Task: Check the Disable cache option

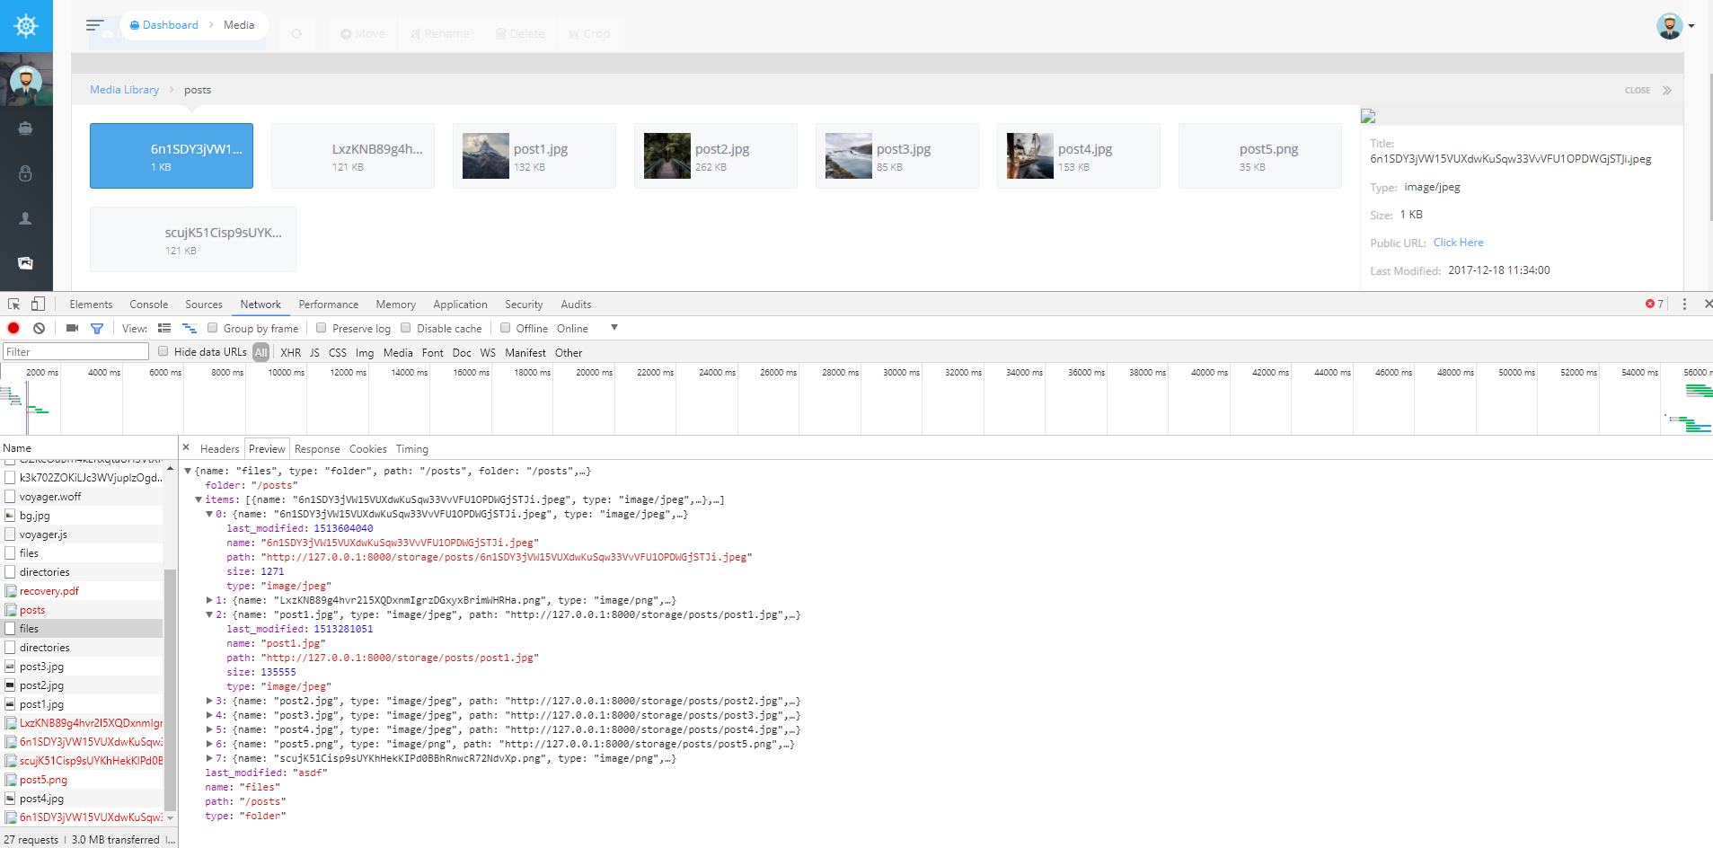Action: click(x=406, y=328)
